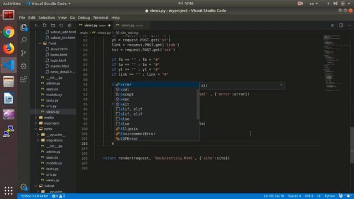The image size is (354, 199).
Task: Select the except suggestion
Action: click(157, 95)
